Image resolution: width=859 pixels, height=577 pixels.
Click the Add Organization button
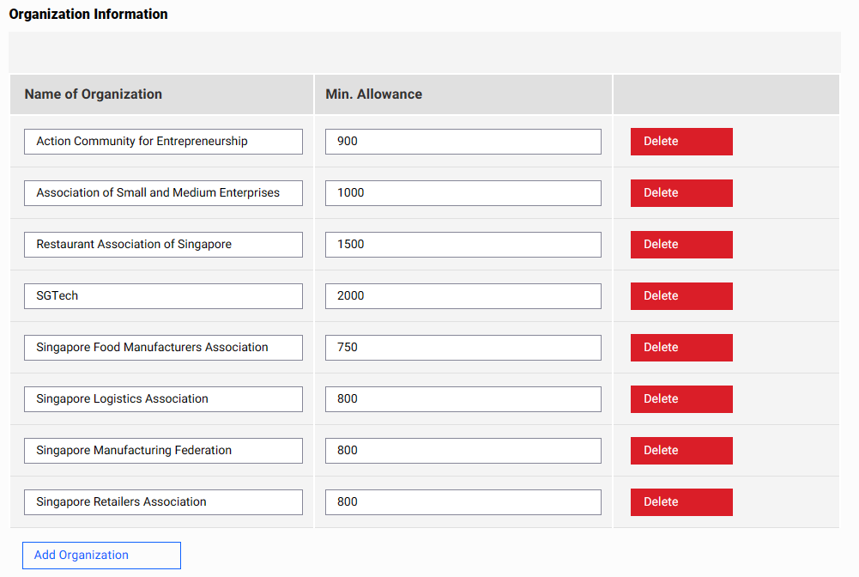(x=101, y=556)
